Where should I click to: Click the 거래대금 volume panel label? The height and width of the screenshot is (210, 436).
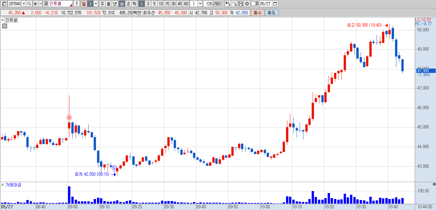pyautogui.click(x=13, y=185)
